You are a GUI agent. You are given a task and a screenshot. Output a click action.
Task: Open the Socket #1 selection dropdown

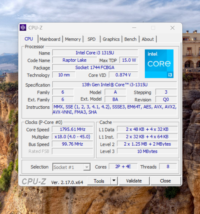pos(71,167)
